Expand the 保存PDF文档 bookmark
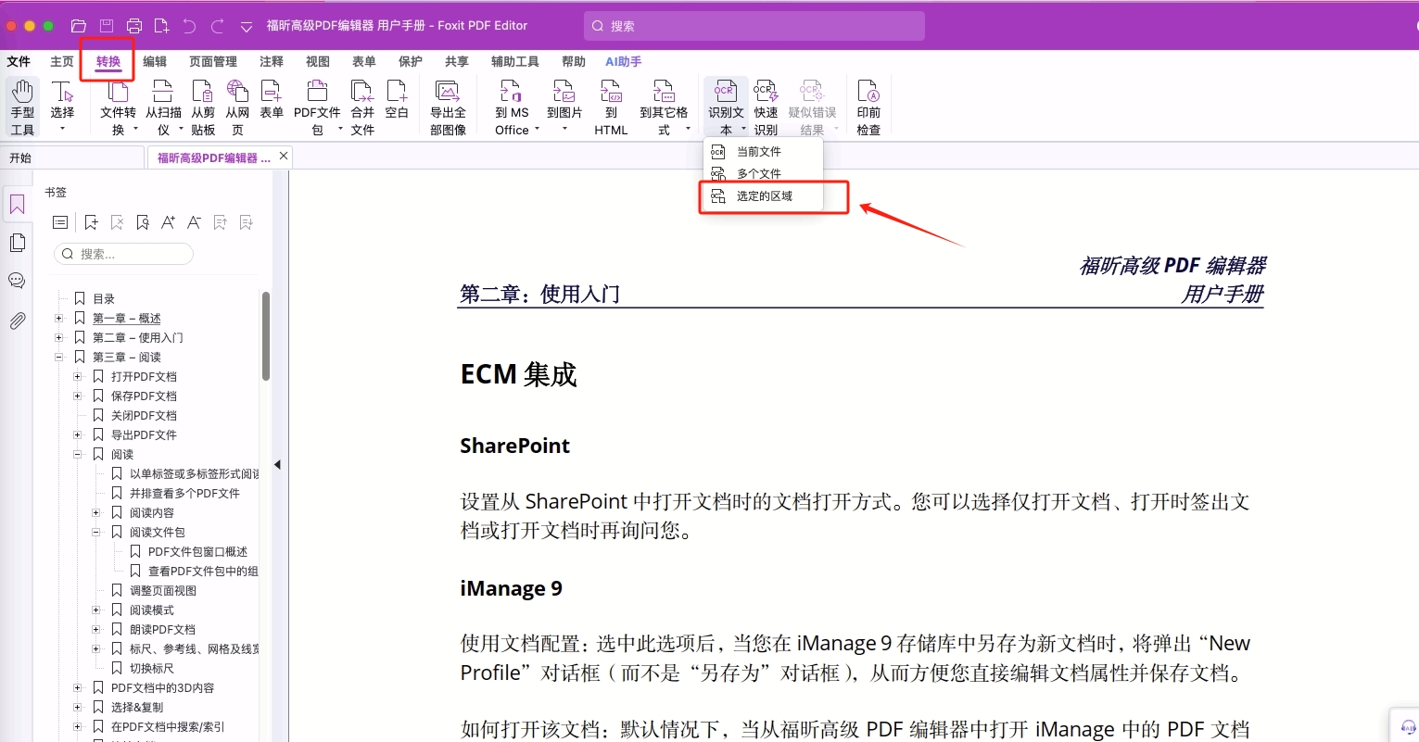The width and height of the screenshot is (1419, 742). pos(78,396)
